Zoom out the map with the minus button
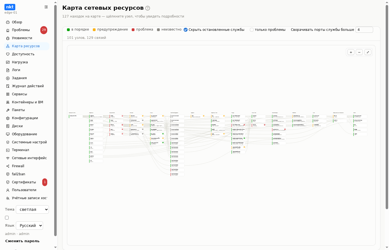Screen dimensions: 389x250 pyautogui.click(x=359, y=52)
